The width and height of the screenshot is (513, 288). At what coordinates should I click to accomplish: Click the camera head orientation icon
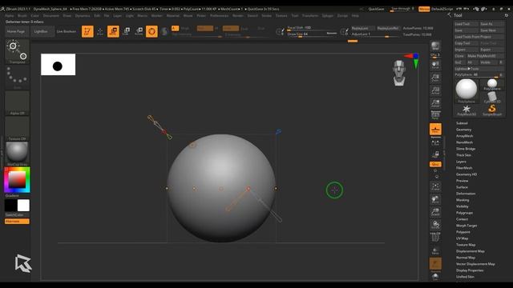(399, 73)
